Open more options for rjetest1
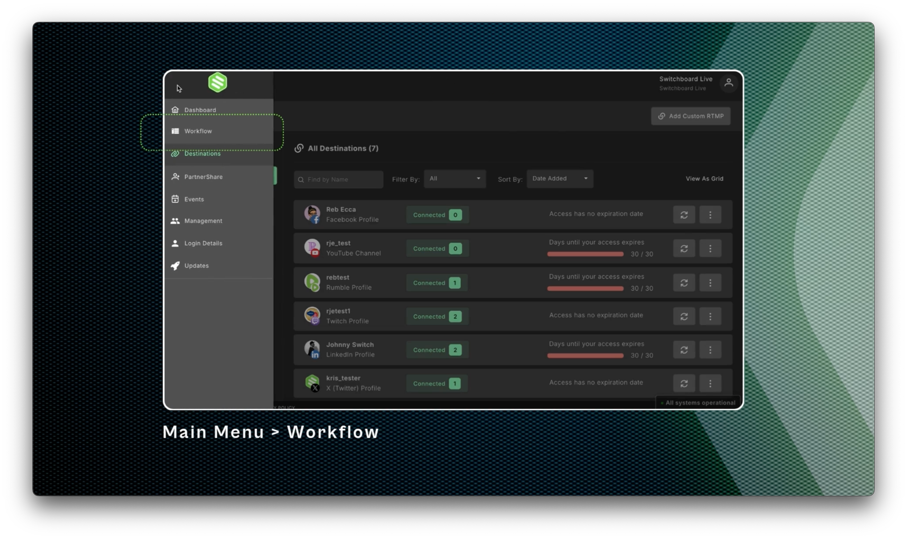This screenshot has height=539, width=907. coord(710,316)
